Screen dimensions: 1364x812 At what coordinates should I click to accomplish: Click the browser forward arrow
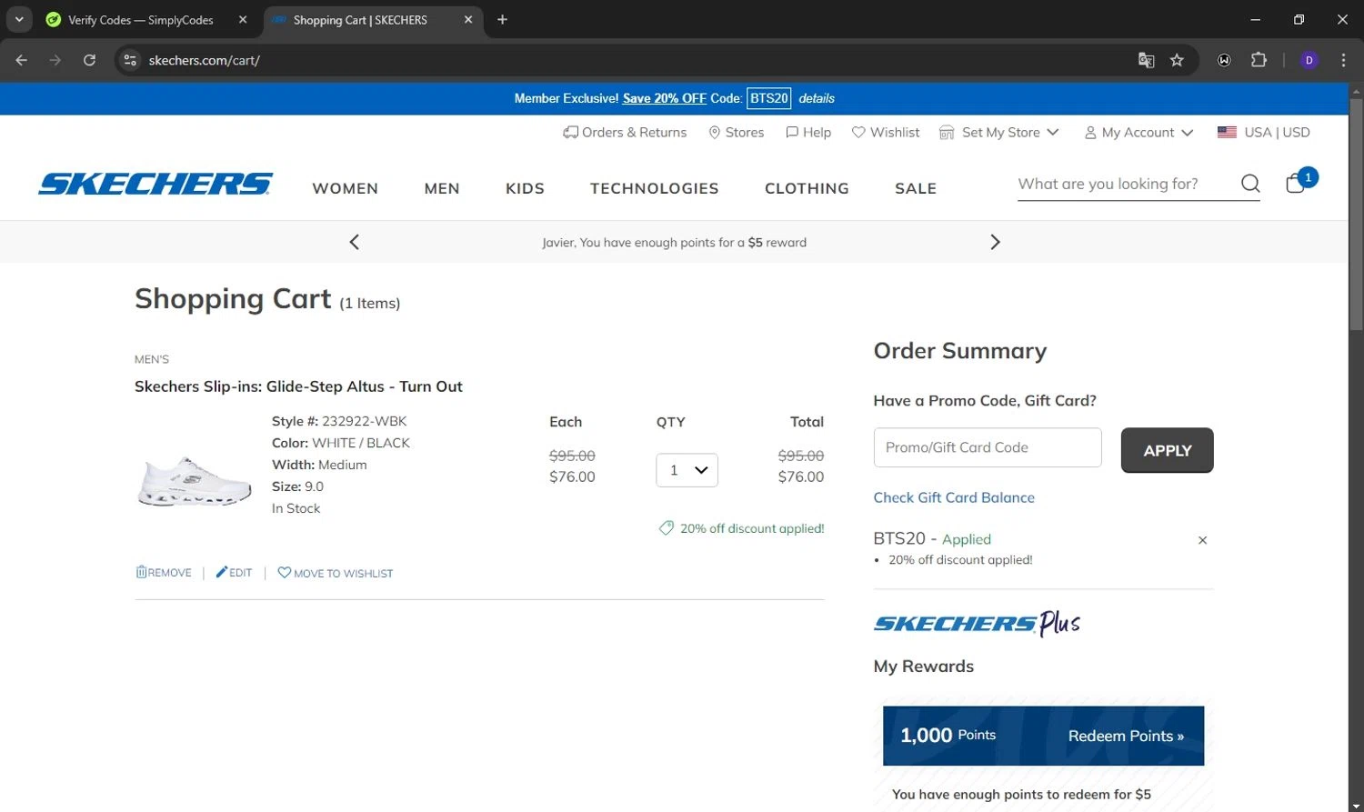click(55, 60)
